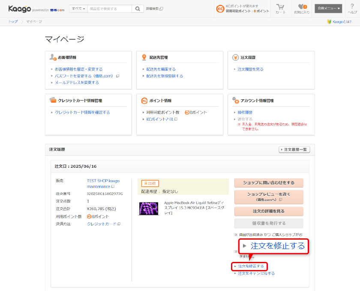The image size is (360, 291).
Task: Click the 退会する text
Action: (245, 119)
